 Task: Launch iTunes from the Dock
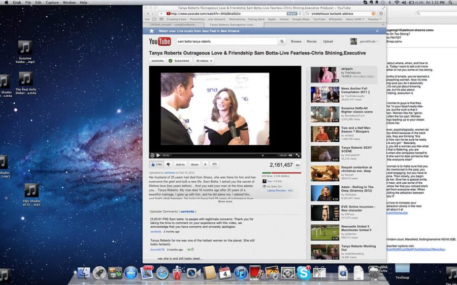pos(241,273)
